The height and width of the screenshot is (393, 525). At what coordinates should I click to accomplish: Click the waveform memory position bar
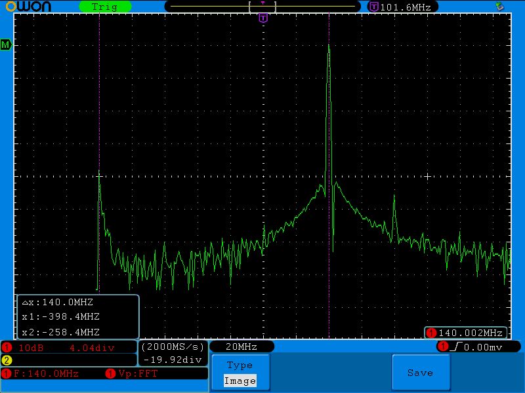click(x=262, y=7)
